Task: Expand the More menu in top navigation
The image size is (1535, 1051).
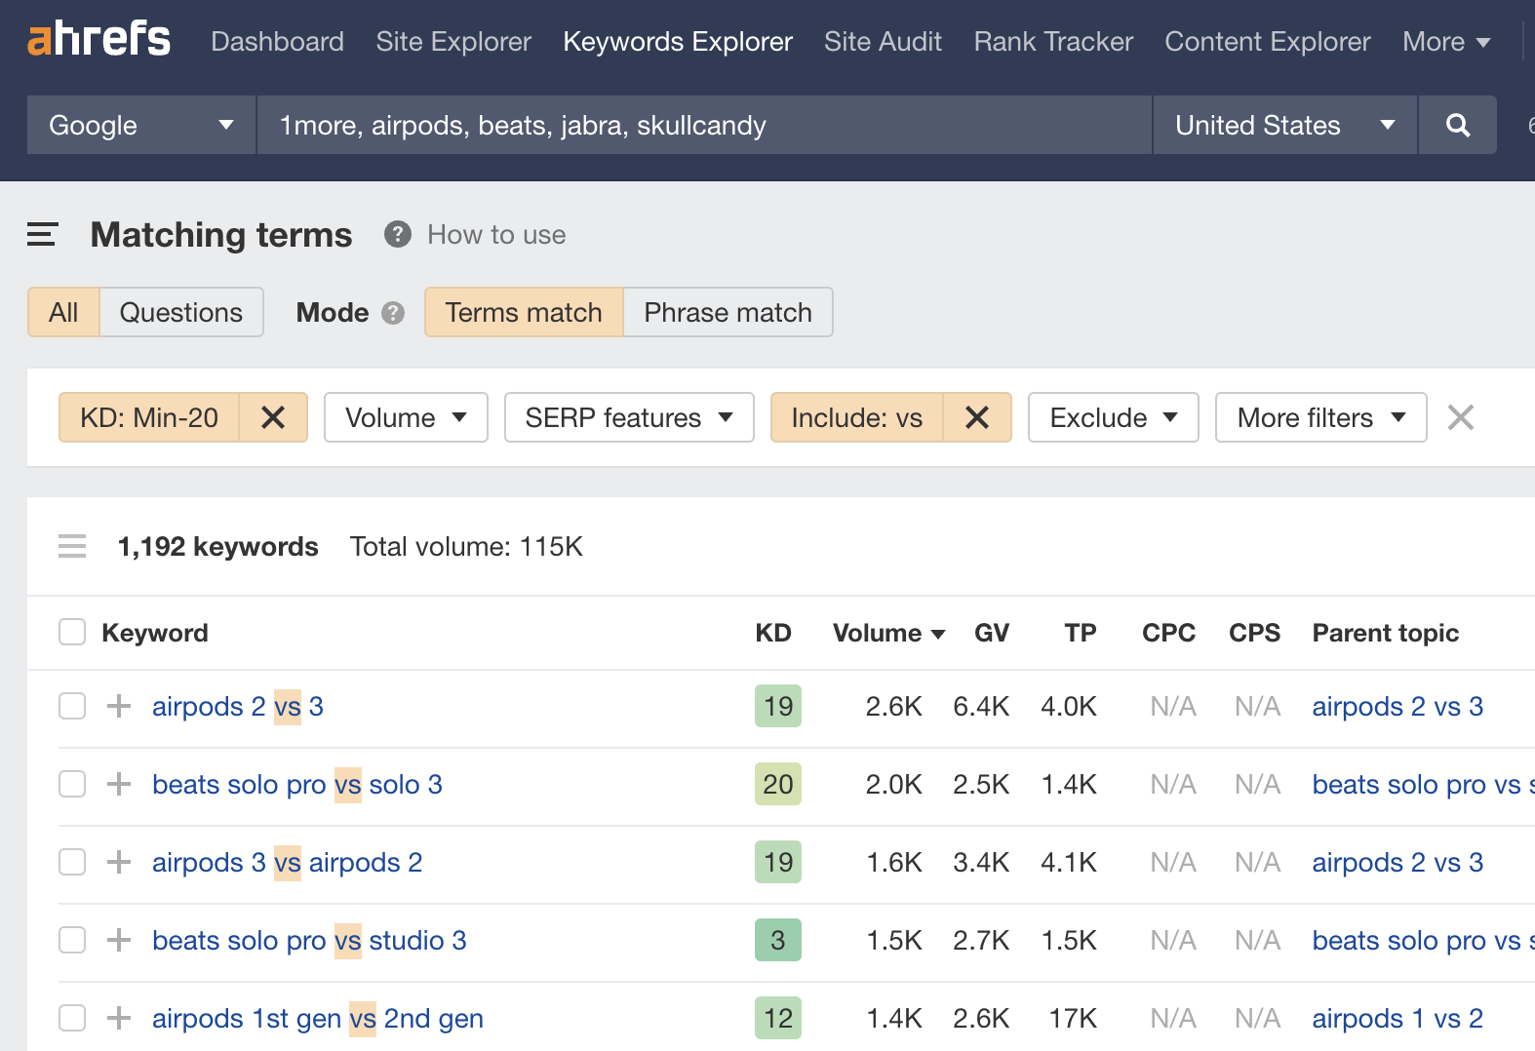Action: point(1446,41)
